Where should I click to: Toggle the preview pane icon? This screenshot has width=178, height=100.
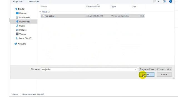(164, 1)
